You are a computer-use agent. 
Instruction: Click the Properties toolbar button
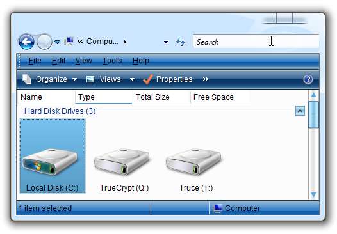(x=168, y=79)
